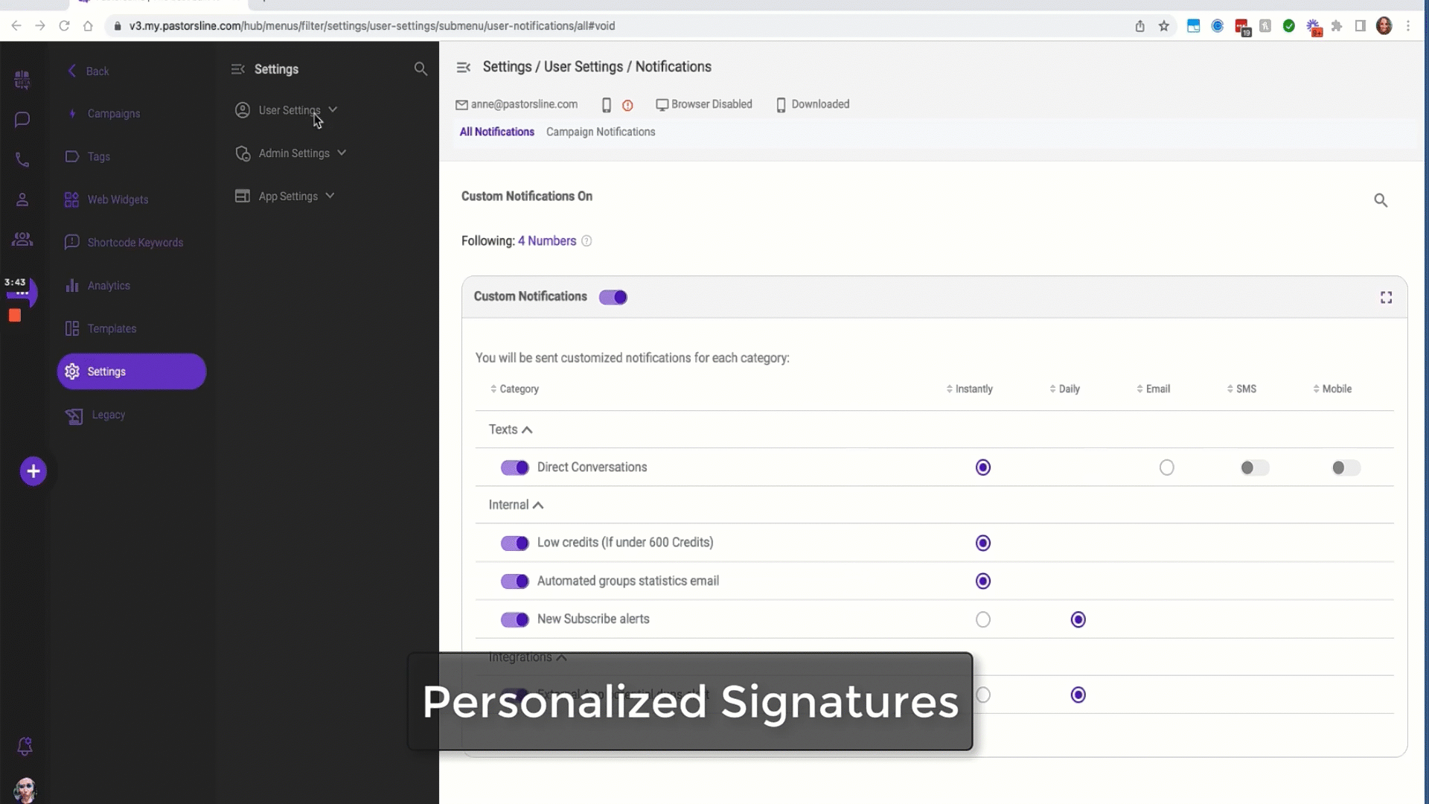1429x804 pixels.
Task: Sort by Mobile column header
Action: click(1332, 389)
